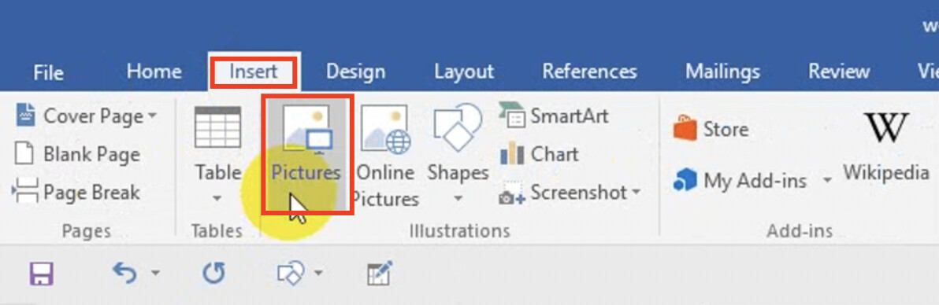The width and height of the screenshot is (939, 305).
Task: Insert a SmartArt graphic
Action: click(x=554, y=116)
